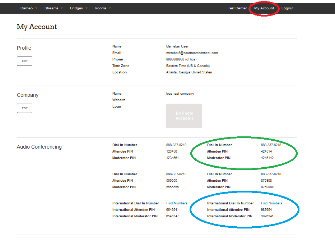The image size is (335, 240).
Task: Edit the Profile section
Action: coord(24,61)
